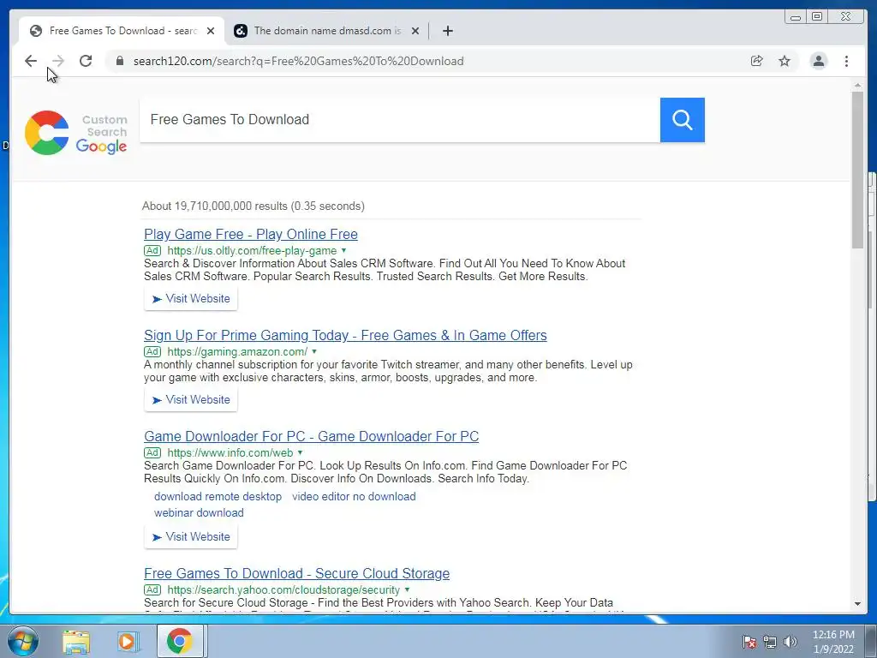
Task: Open Free Games To Download - Secure Cloud Storage
Action: click(296, 573)
